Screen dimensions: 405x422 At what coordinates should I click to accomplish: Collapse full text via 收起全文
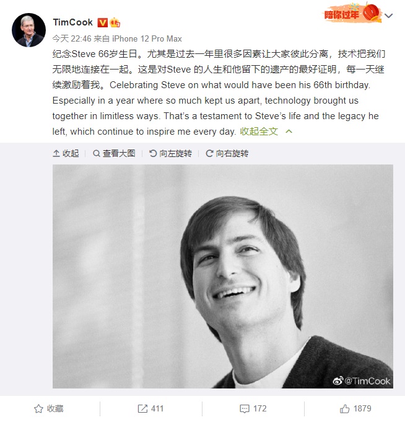click(x=259, y=132)
